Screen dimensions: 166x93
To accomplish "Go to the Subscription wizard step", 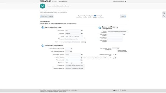I will point(79,16).
